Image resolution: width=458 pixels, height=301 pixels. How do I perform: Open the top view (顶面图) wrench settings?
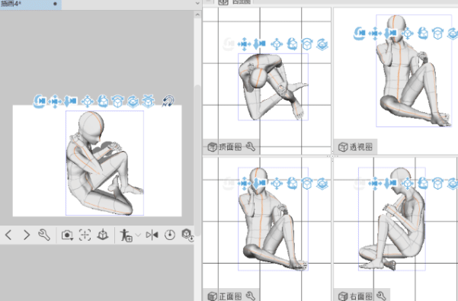point(251,146)
